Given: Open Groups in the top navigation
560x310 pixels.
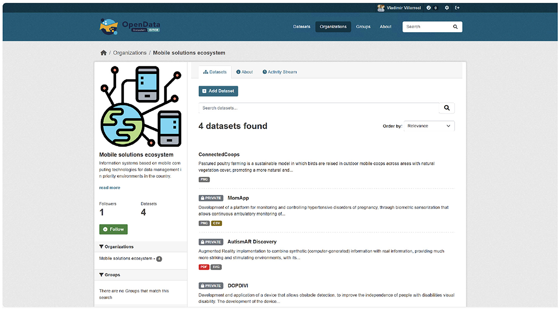Looking at the screenshot, I should pos(363,27).
